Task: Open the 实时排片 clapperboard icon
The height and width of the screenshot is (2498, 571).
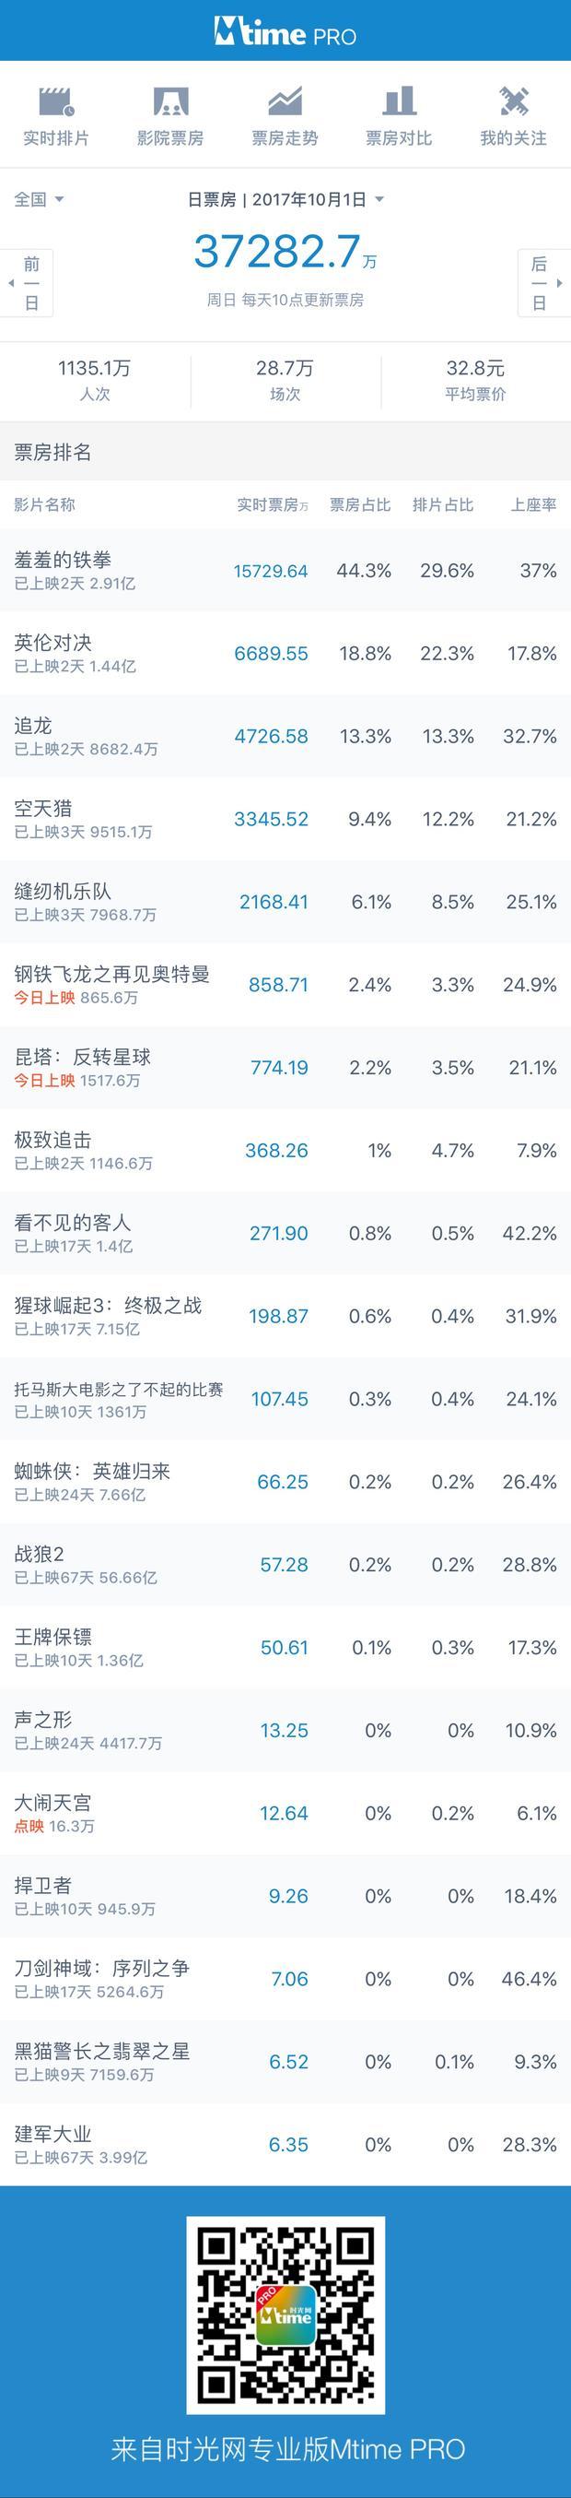Action: point(56,101)
